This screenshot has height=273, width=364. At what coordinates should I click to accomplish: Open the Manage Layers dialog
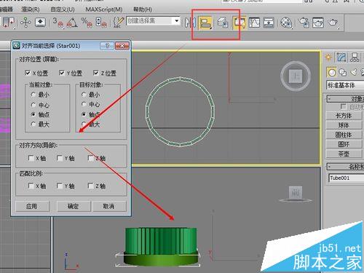[x=223, y=23]
